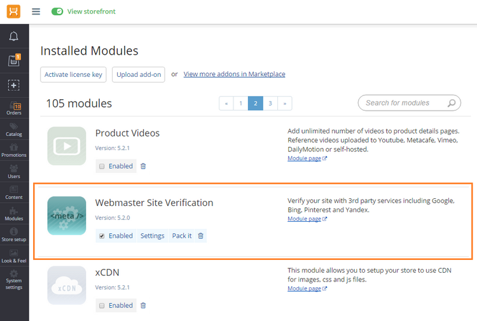Click the search magnifier icon
This screenshot has height=321, width=477.
(452, 103)
